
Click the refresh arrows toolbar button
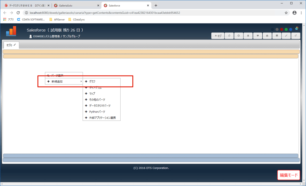click(229, 36)
